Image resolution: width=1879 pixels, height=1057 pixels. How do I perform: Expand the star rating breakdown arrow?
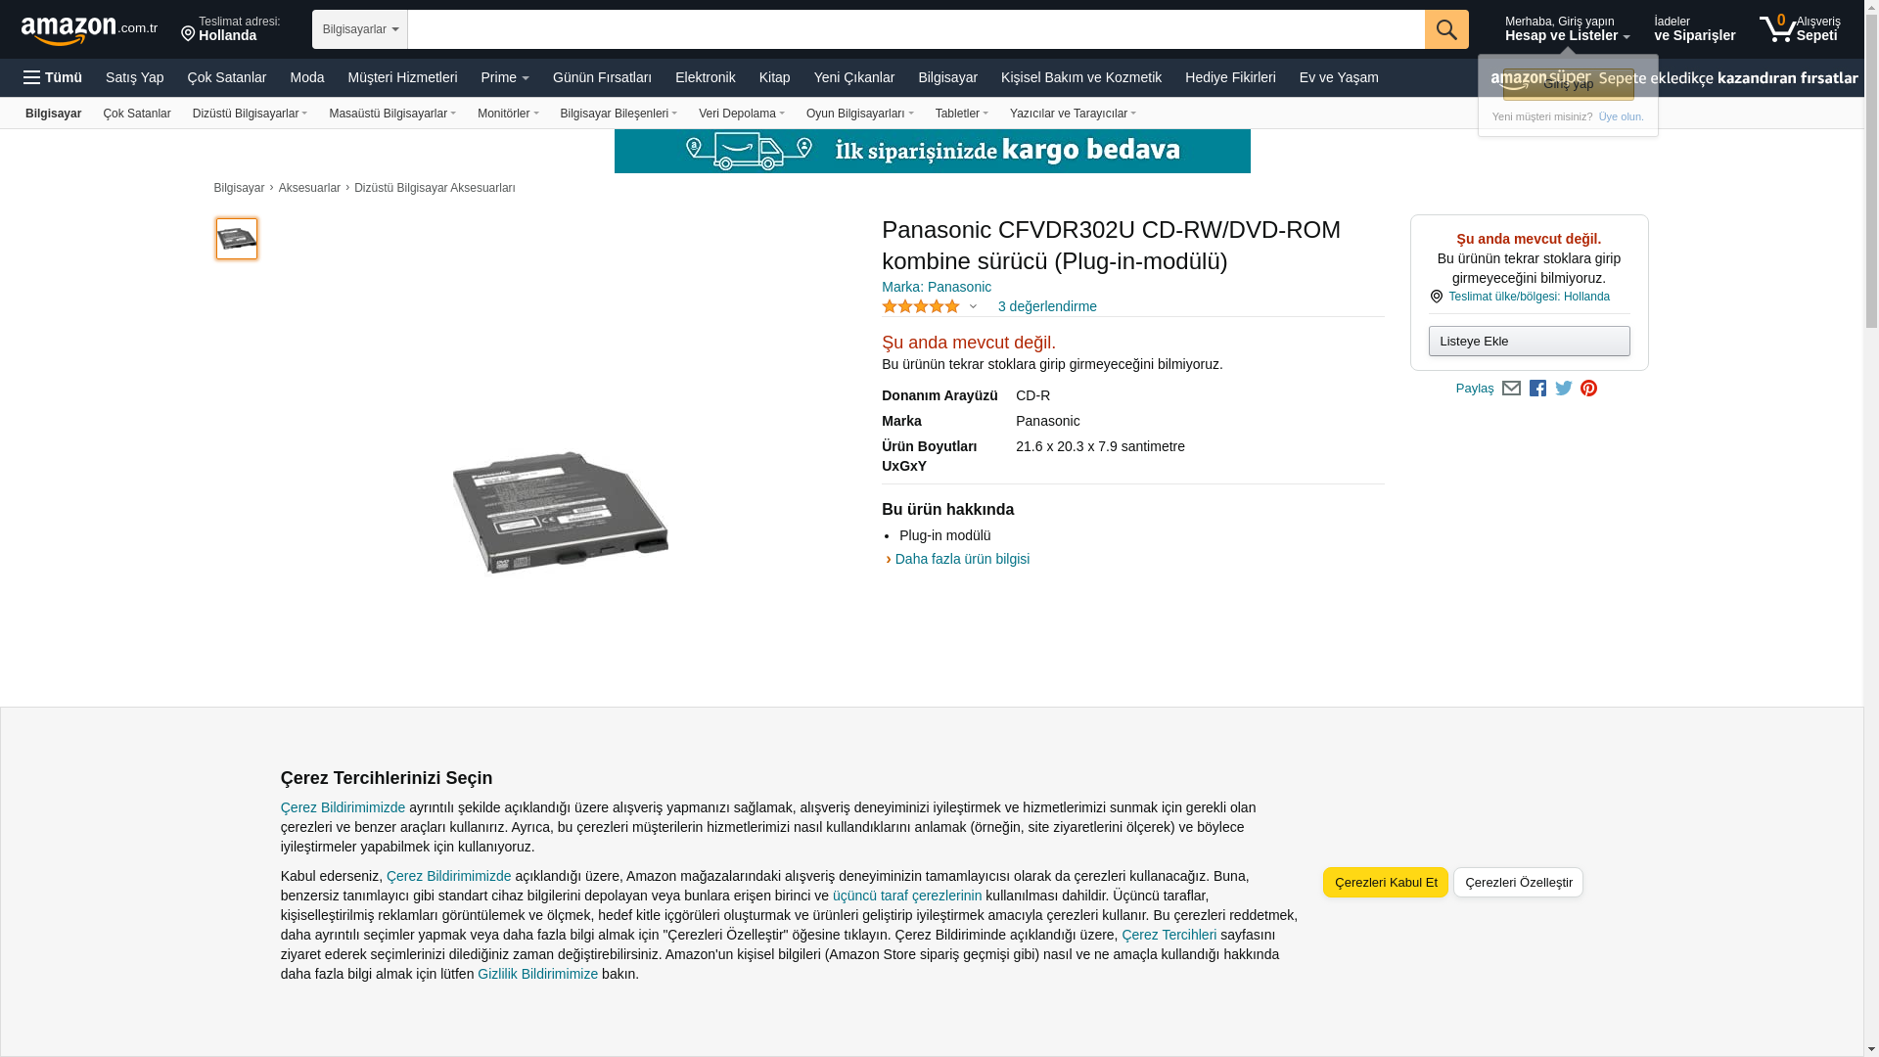pyautogui.click(x=973, y=306)
